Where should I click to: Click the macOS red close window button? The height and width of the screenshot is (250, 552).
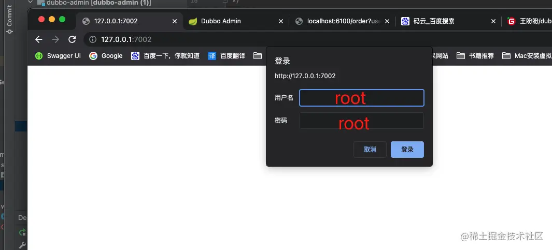pyautogui.click(x=41, y=19)
